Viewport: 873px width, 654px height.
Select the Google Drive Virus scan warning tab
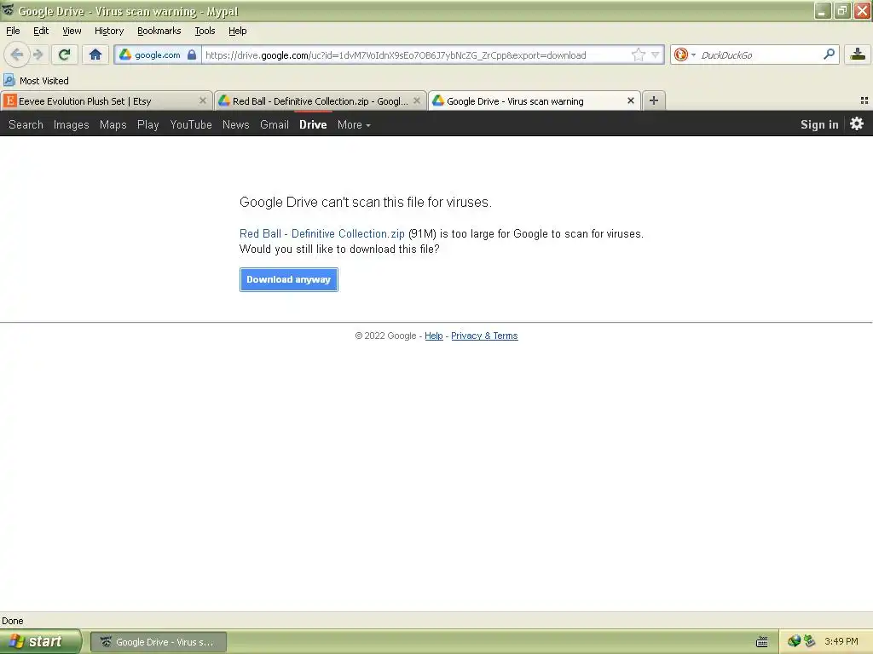click(x=534, y=100)
